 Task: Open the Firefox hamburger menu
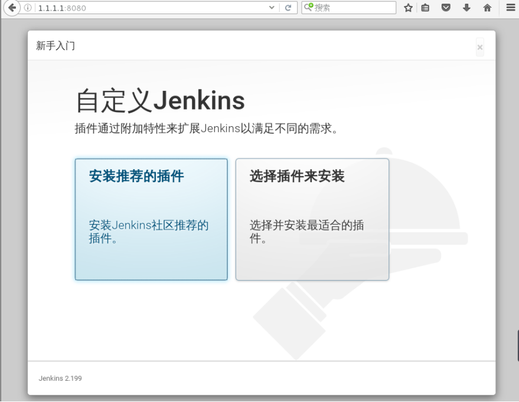[510, 8]
